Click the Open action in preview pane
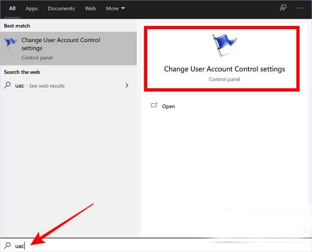Screen dimensions: 312x252 [x=168, y=106]
